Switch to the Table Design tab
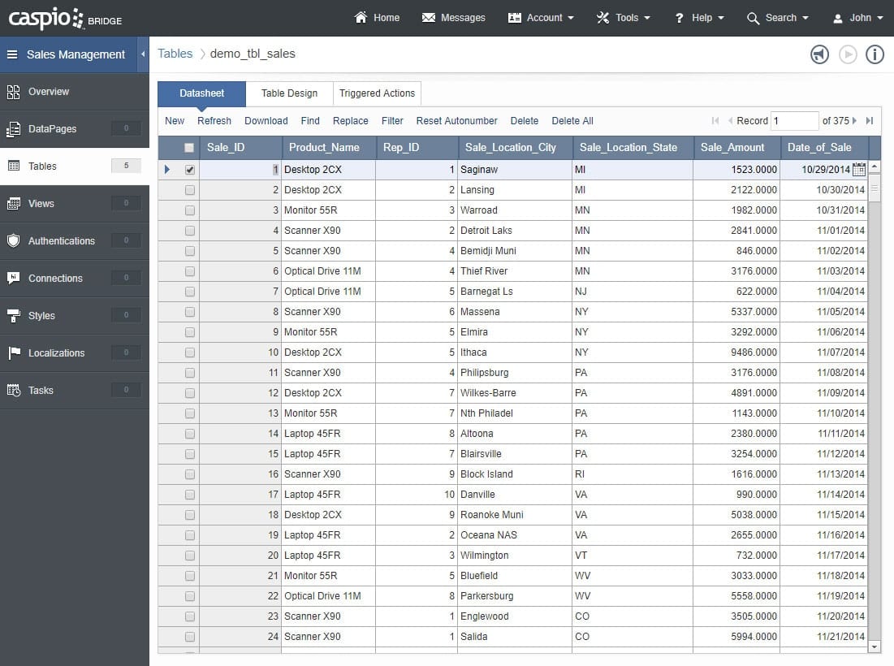Viewport: 894px width, 666px height. pyautogui.click(x=289, y=93)
